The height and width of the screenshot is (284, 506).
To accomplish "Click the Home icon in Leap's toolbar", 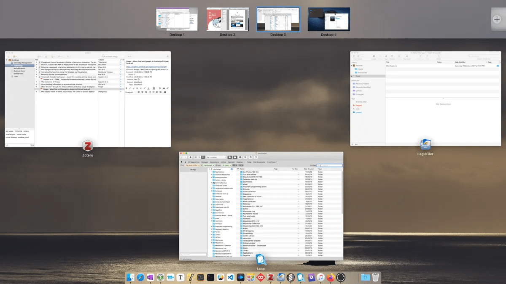I will (190, 157).
